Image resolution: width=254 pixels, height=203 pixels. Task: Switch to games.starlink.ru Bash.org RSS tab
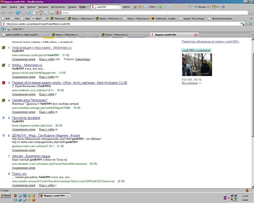click(x=25, y=35)
